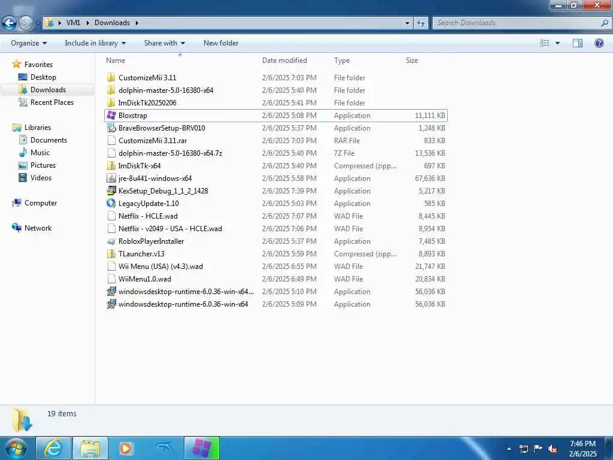The image size is (613, 460).
Task: Expand the arrow after VM1 in breadcrumb
Action: click(x=87, y=23)
